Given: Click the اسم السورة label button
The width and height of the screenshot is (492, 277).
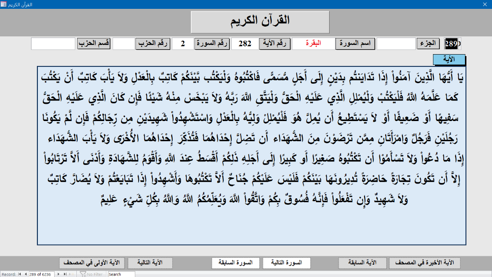Looking at the screenshot, I should coord(355,44).
